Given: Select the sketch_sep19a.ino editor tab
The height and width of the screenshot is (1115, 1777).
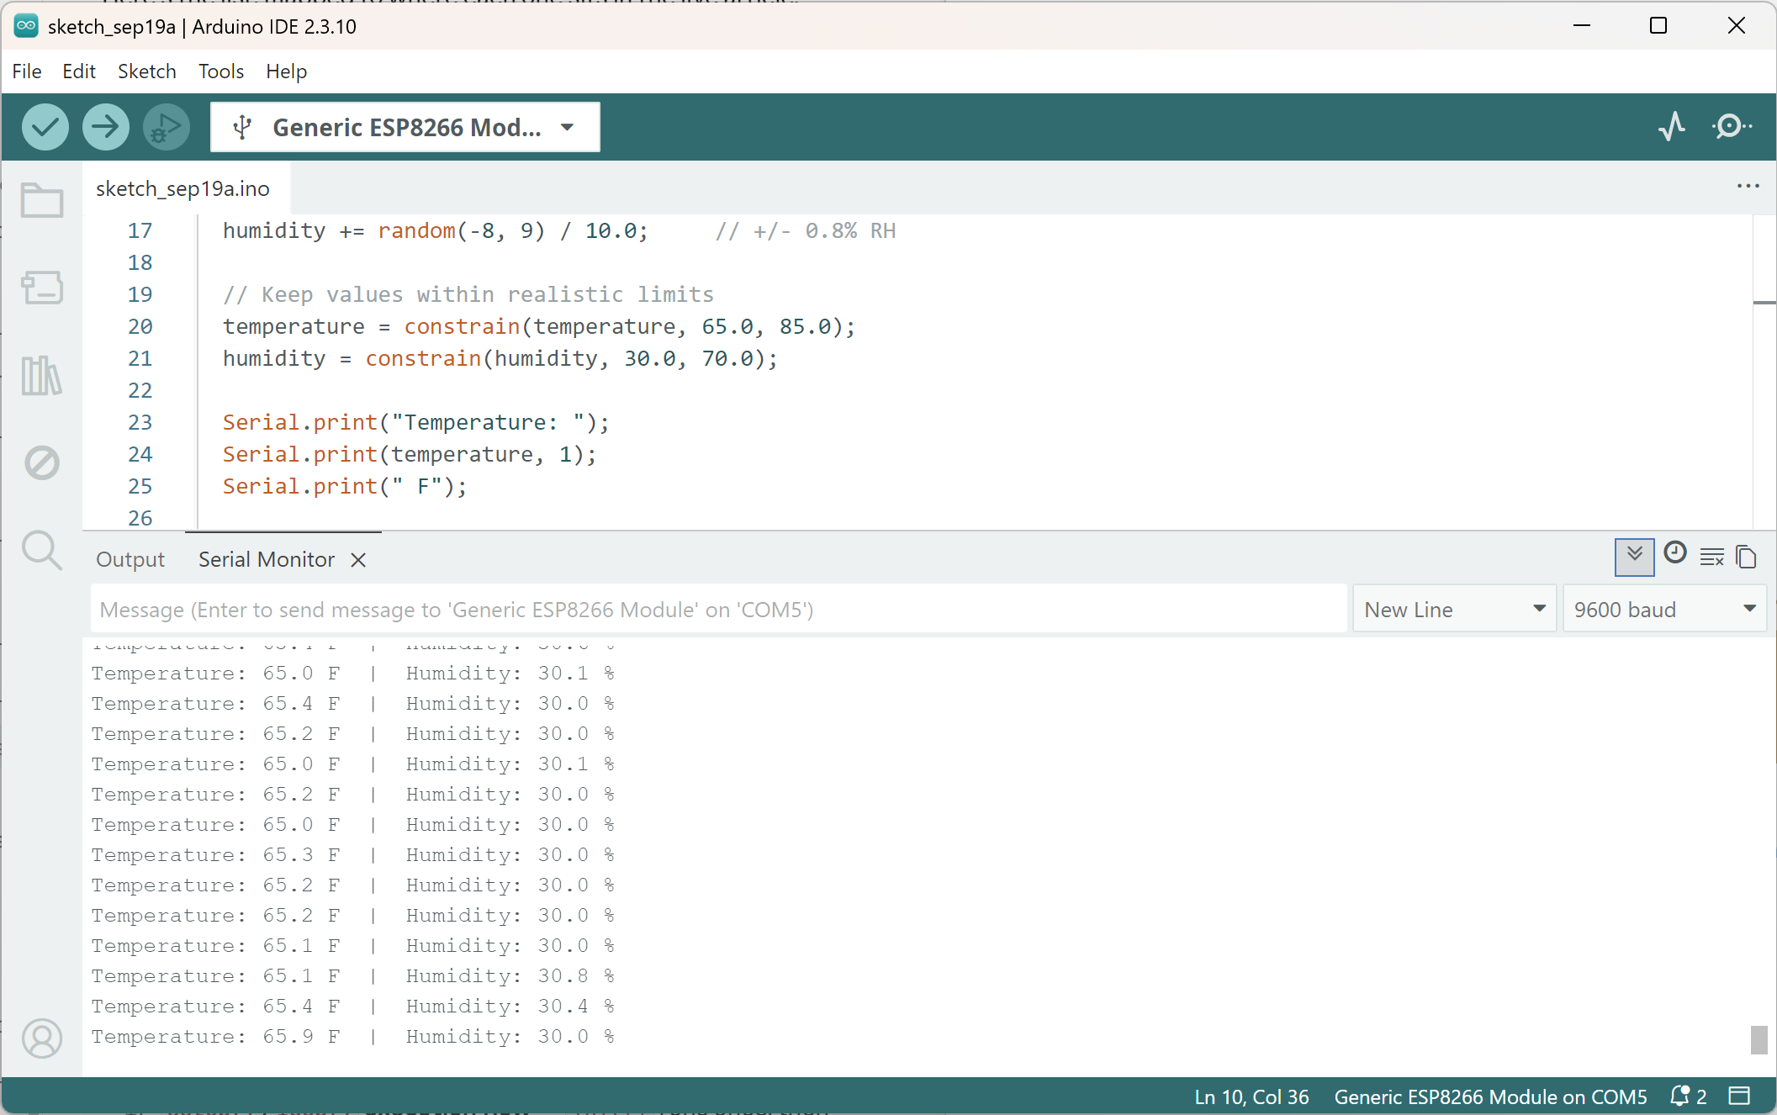Looking at the screenshot, I should point(182,188).
